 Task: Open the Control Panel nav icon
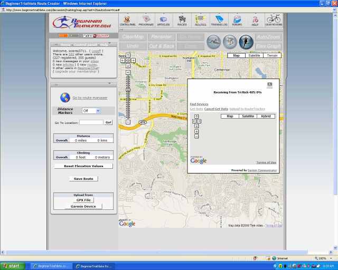(x=128, y=21)
